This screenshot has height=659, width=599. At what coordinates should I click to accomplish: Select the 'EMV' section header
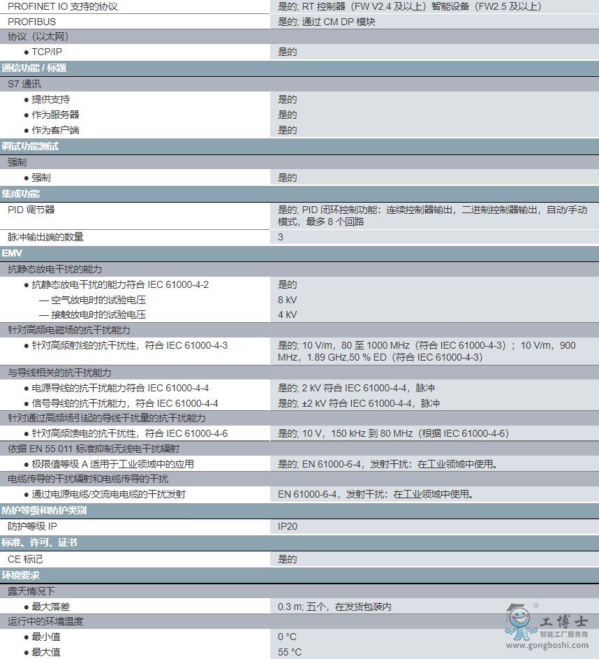12,254
